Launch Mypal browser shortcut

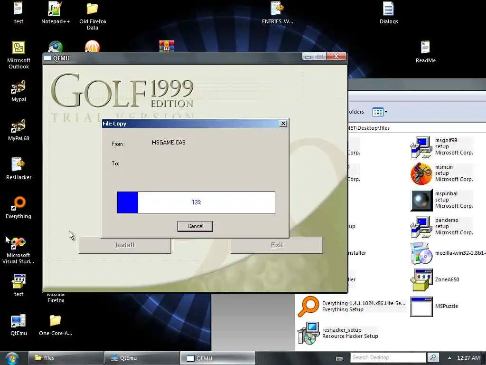pos(19,91)
